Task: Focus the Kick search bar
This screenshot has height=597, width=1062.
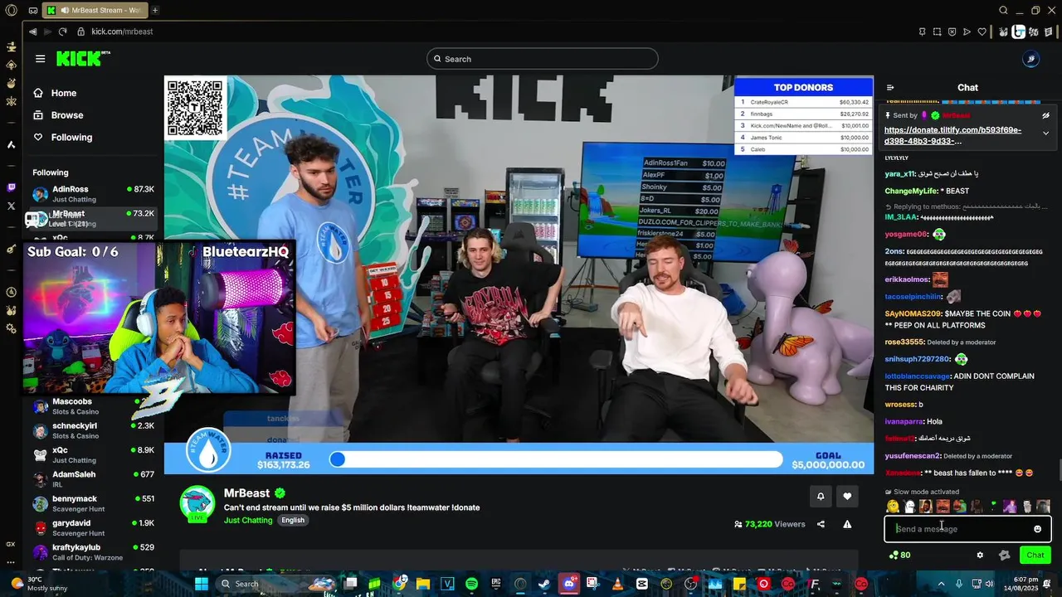Action: tap(543, 59)
